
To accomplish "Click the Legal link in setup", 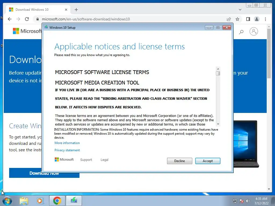I will click(x=104, y=160).
